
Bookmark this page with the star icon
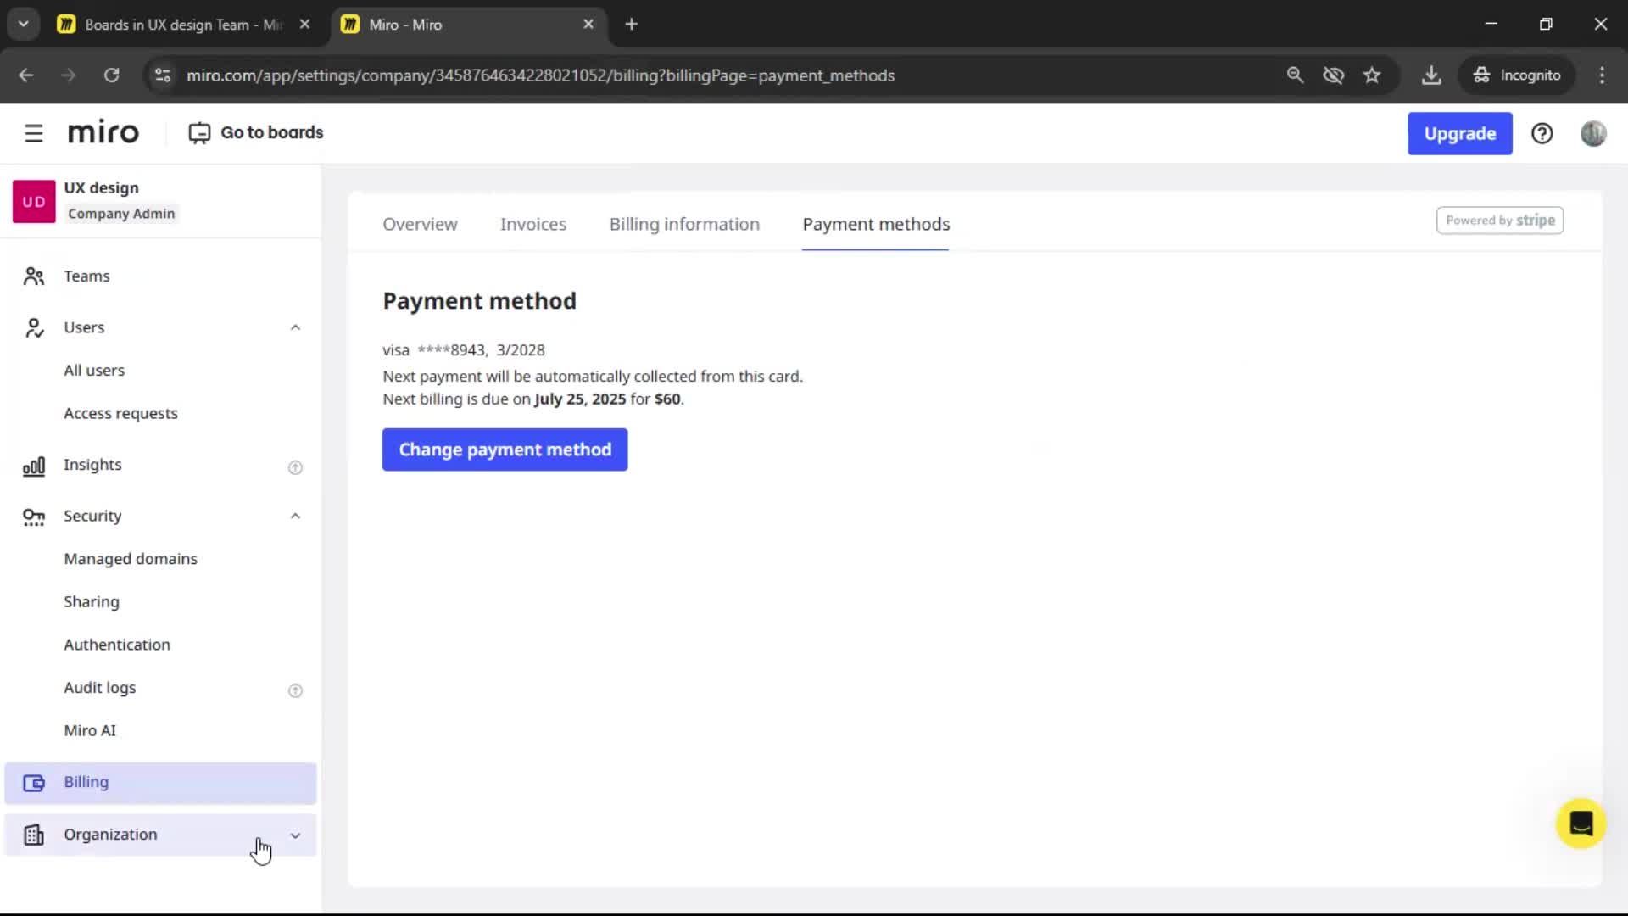click(1372, 75)
